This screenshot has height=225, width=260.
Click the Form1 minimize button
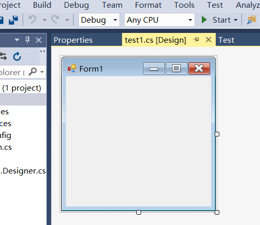[x=154, y=68]
